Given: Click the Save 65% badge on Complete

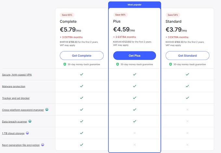Looking at the screenshot, I should [67, 15].
